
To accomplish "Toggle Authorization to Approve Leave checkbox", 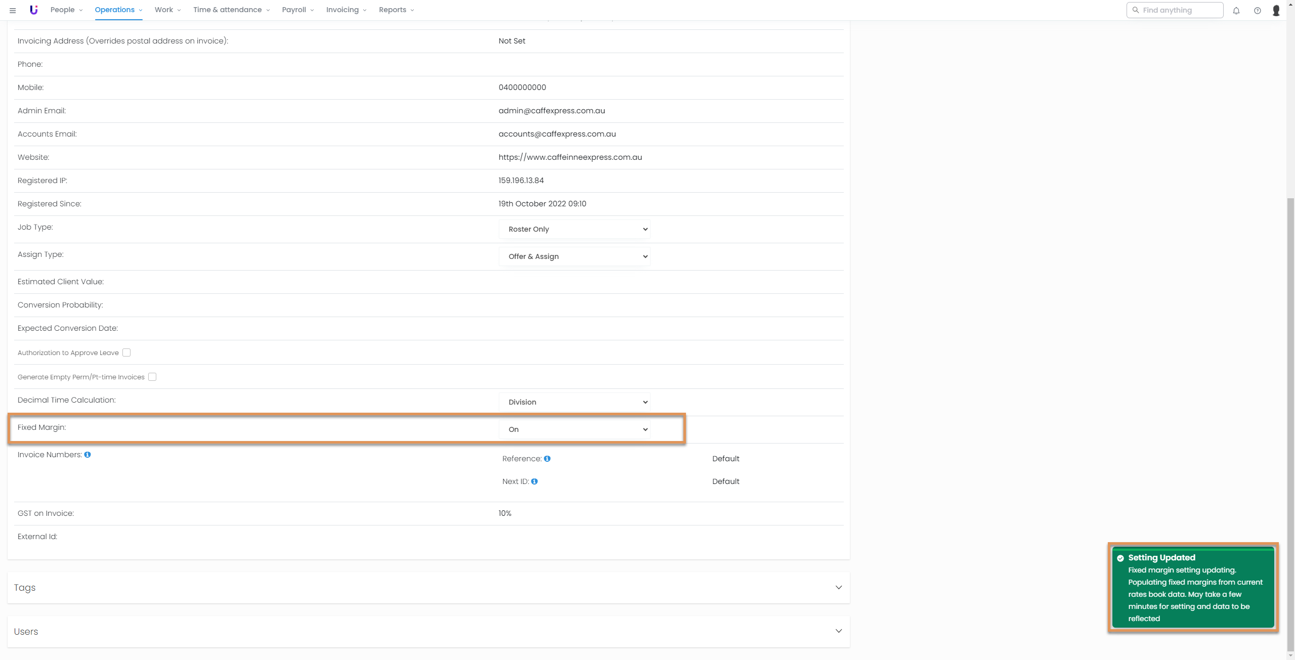I will click(126, 353).
